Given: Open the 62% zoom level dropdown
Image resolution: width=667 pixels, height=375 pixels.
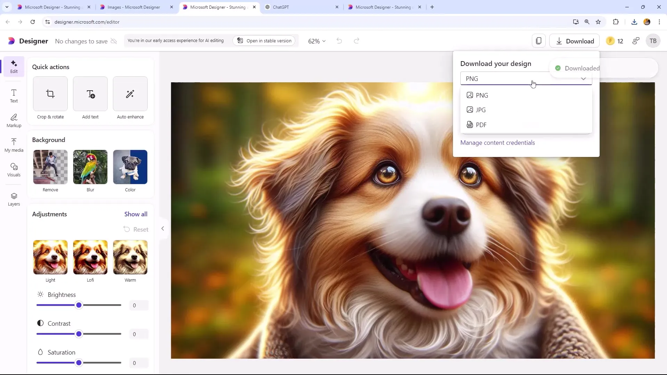Looking at the screenshot, I should pos(316,41).
